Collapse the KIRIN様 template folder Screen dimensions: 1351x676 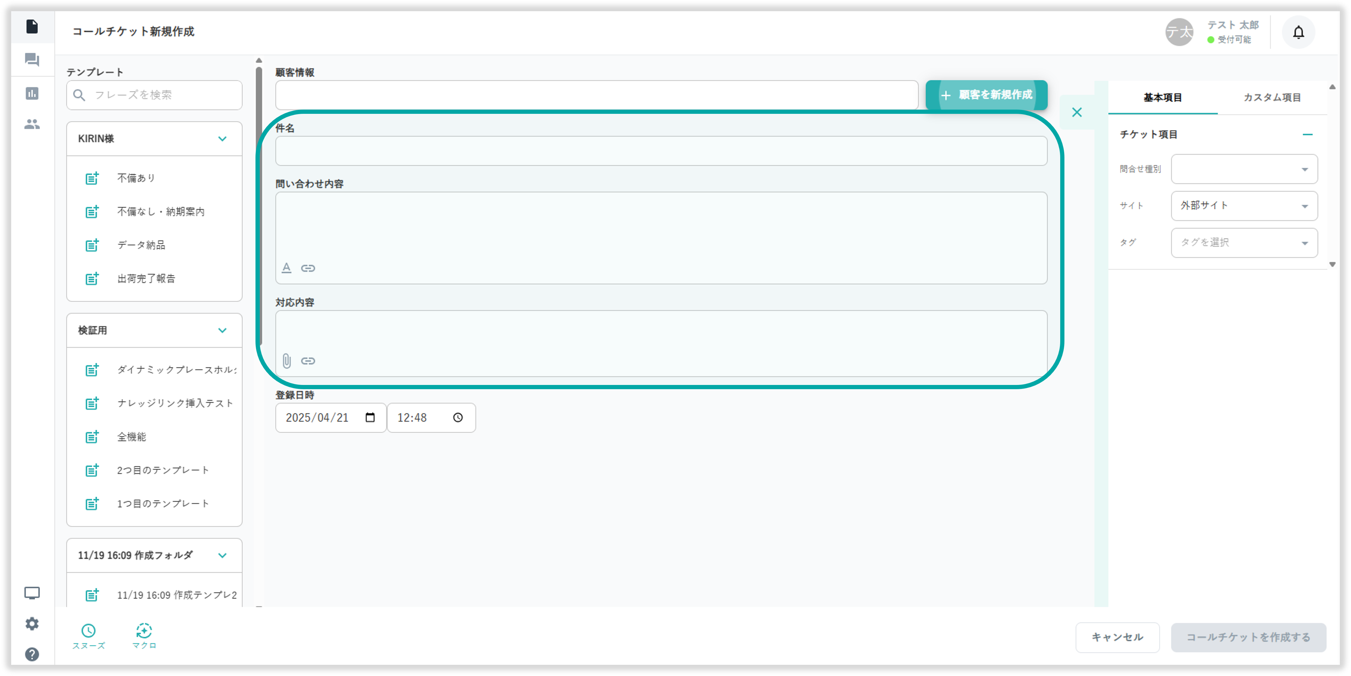222,139
